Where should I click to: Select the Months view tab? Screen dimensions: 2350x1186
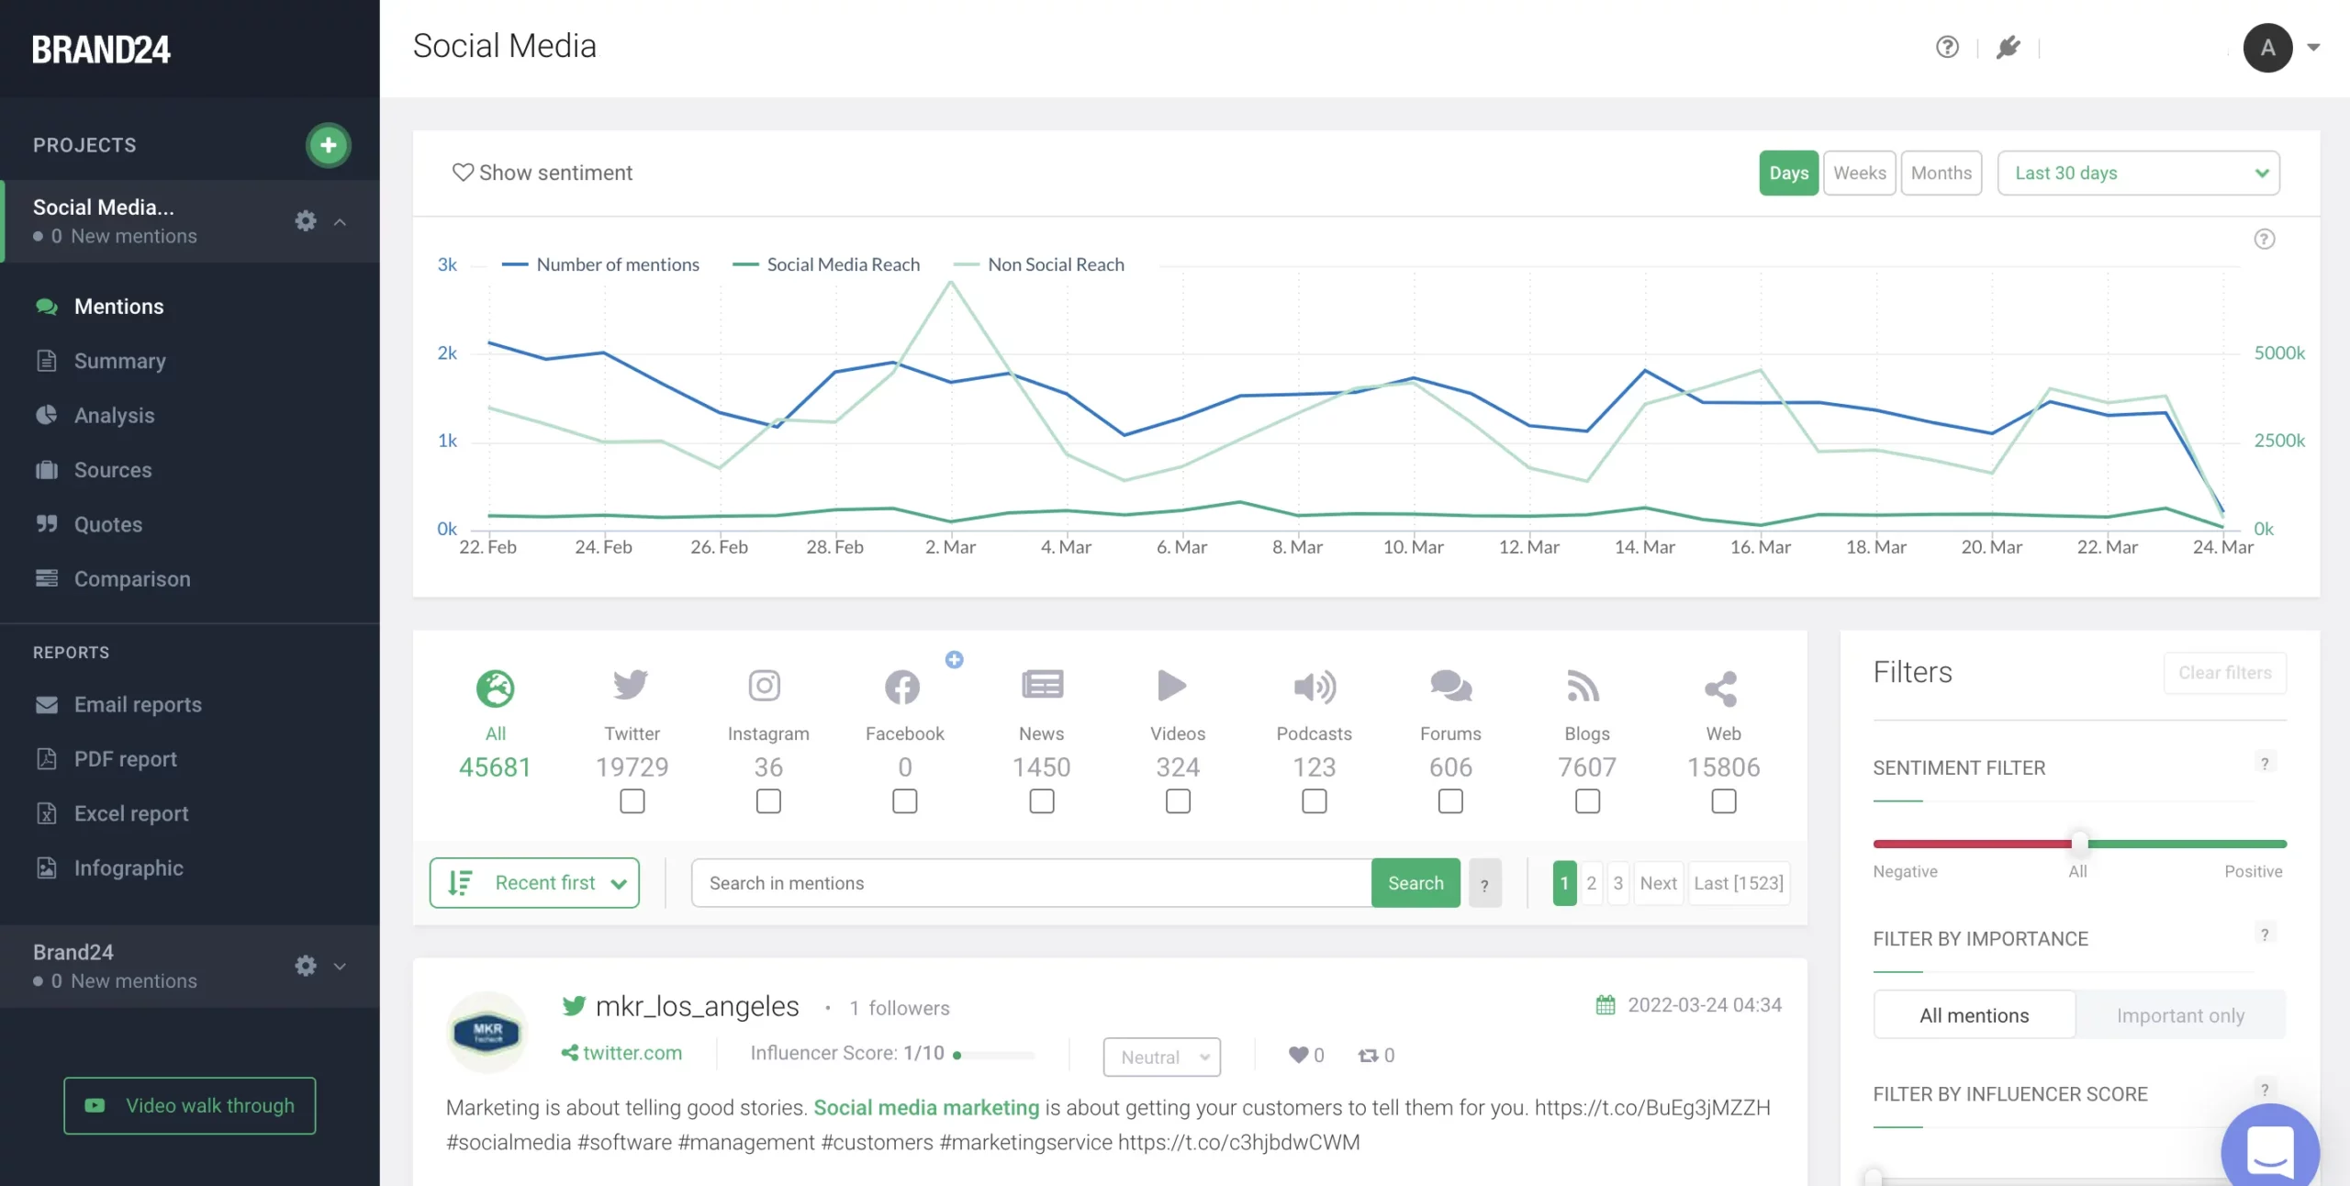[1942, 173]
